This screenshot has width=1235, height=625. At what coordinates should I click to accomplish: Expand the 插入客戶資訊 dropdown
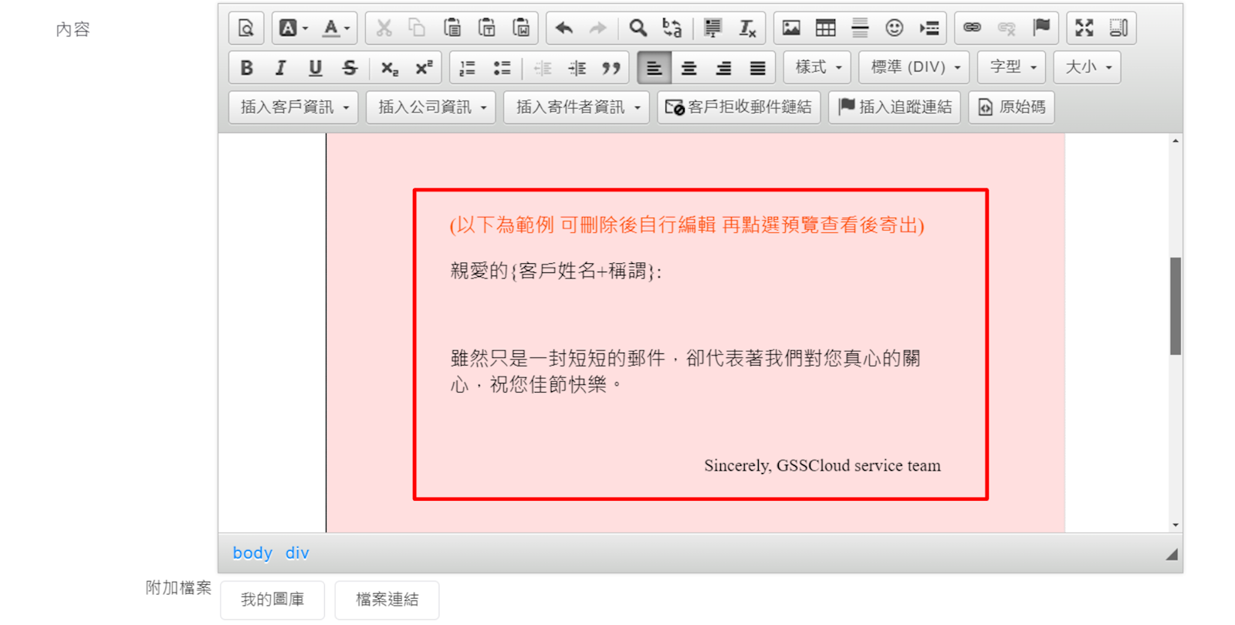pos(293,107)
